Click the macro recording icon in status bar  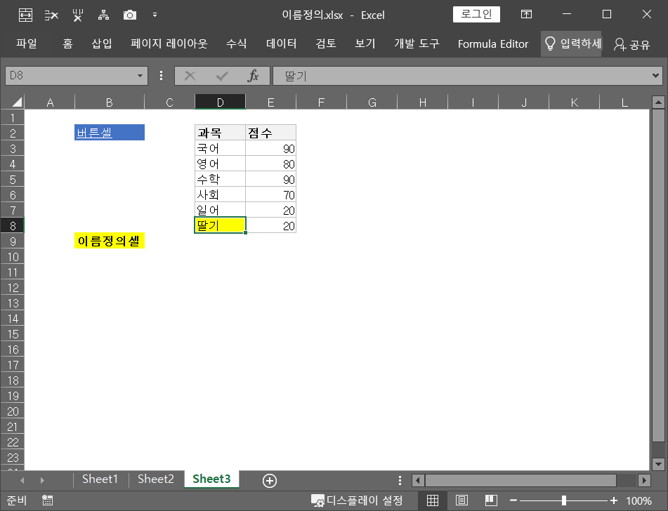click(47, 500)
